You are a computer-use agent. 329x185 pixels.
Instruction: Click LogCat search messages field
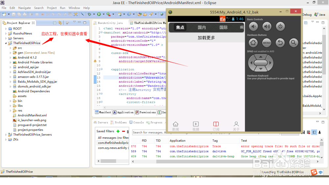149,133
